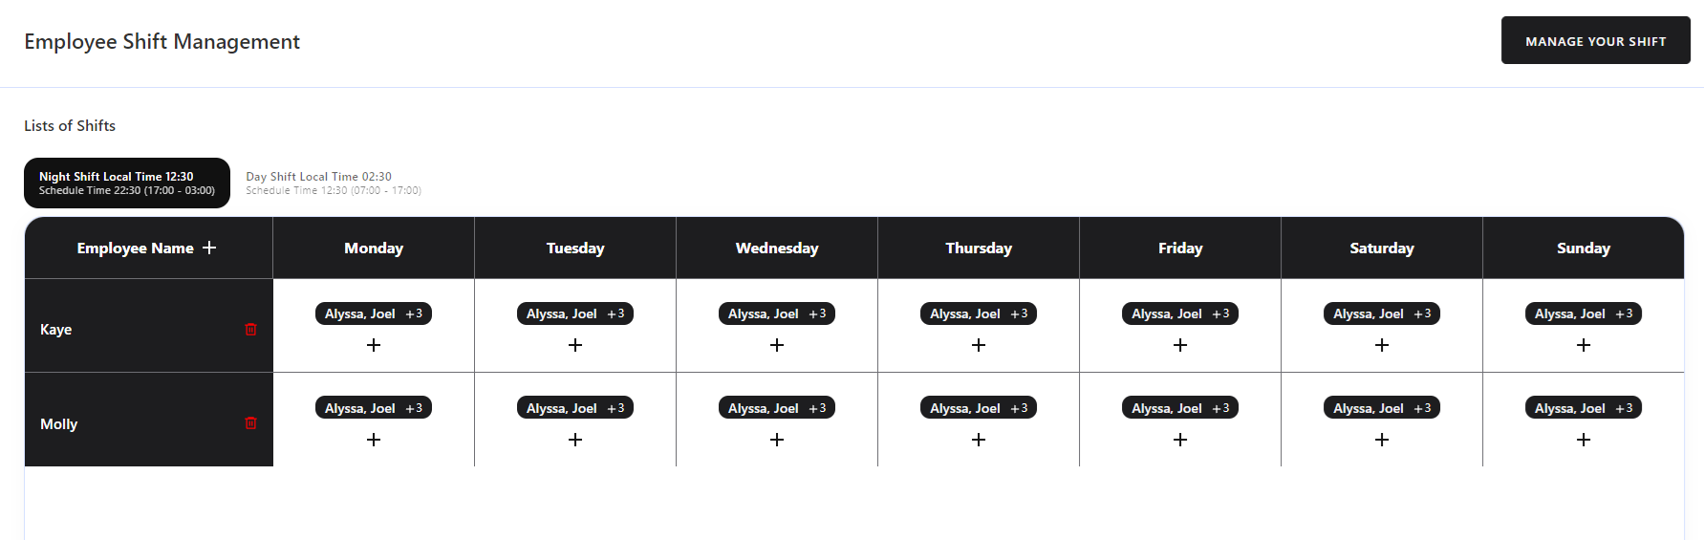This screenshot has height=540, width=1704.
Task: Add shift for Kaye on Thursday
Action: click(x=979, y=345)
